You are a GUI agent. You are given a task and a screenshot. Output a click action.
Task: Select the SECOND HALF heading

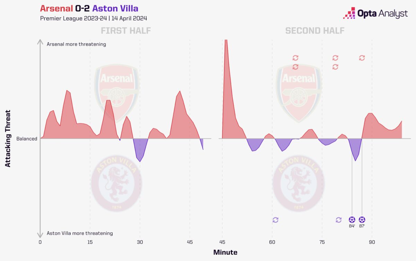pos(315,31)
